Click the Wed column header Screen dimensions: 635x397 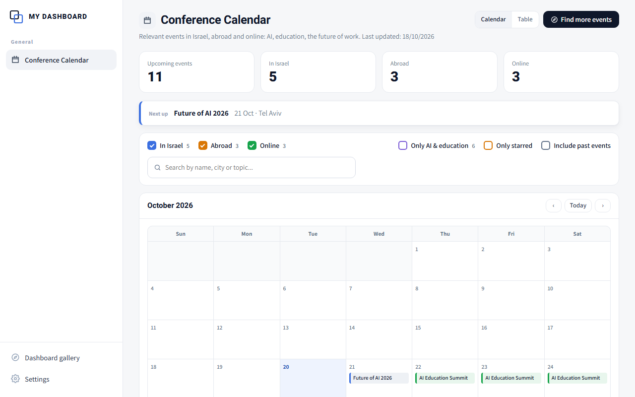pyautogui.click(x=379, y=234)
